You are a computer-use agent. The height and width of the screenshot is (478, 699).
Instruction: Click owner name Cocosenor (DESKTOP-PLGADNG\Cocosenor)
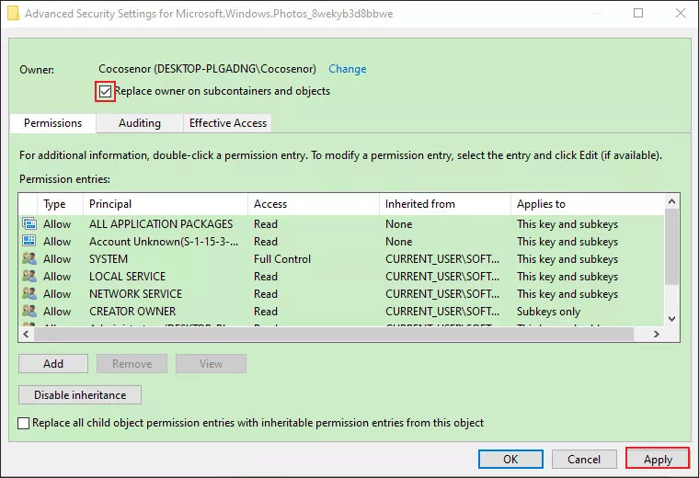(x=207, y=69)
